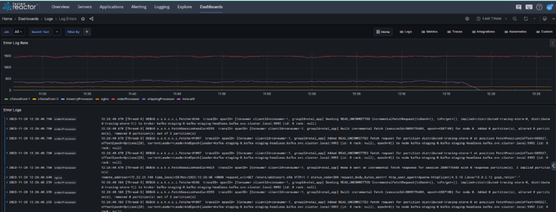Refresh the dashboard data
This screenshot has height=212, width=556.
click(526, 19)
